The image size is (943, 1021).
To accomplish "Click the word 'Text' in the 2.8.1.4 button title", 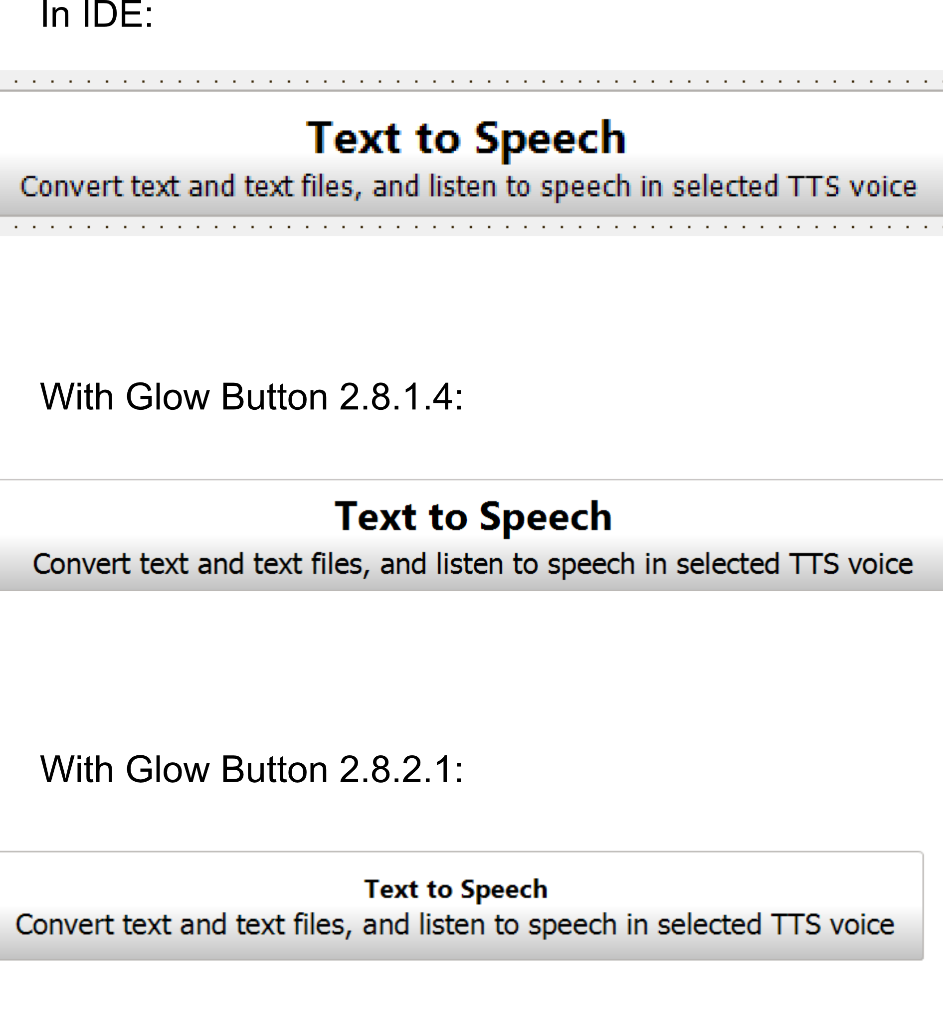I will click(x=376, y=517).
